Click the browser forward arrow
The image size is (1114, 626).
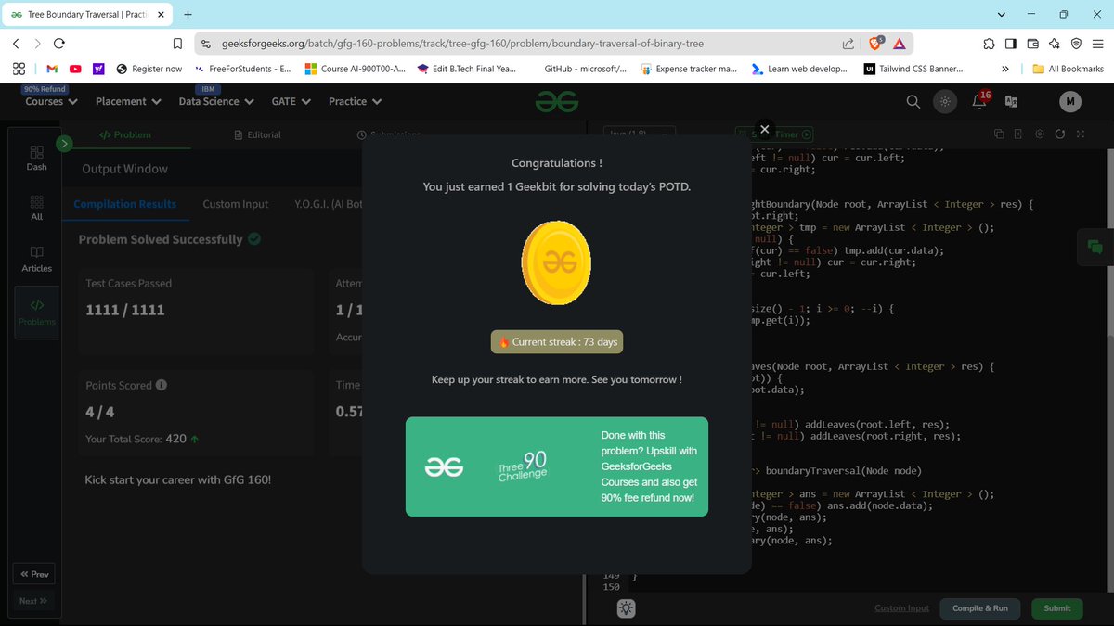click(x=37, y=44)
